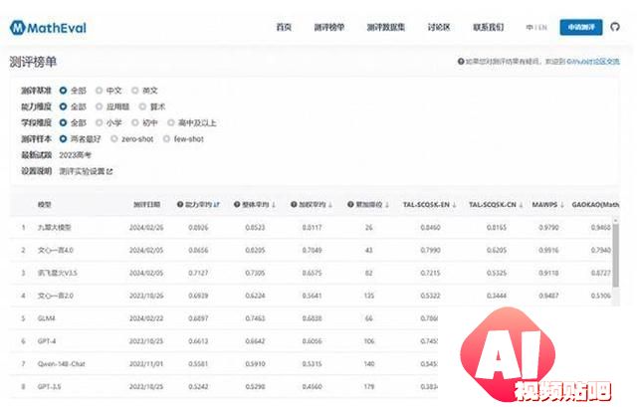Image resolution: width=637 pixels, height=407 pixels.
Task: Click 累加排位 value 179 in GPT-3.5 row
Action: [369, 387]
